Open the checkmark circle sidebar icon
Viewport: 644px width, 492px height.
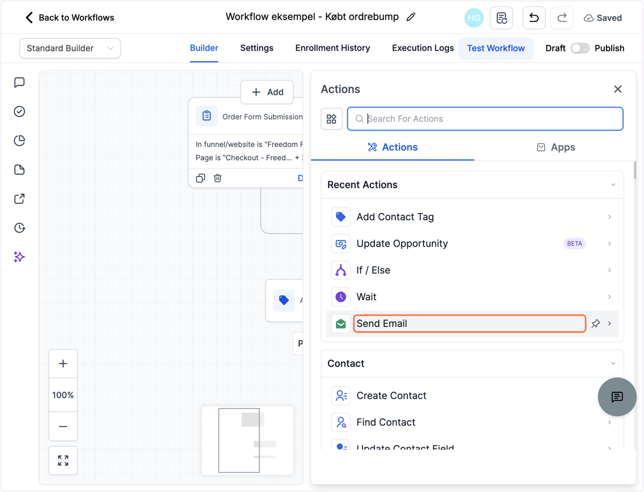click(19, 111)
